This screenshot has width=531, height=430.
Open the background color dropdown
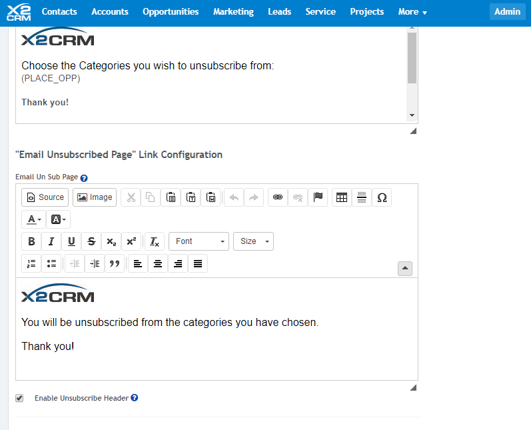58,219
